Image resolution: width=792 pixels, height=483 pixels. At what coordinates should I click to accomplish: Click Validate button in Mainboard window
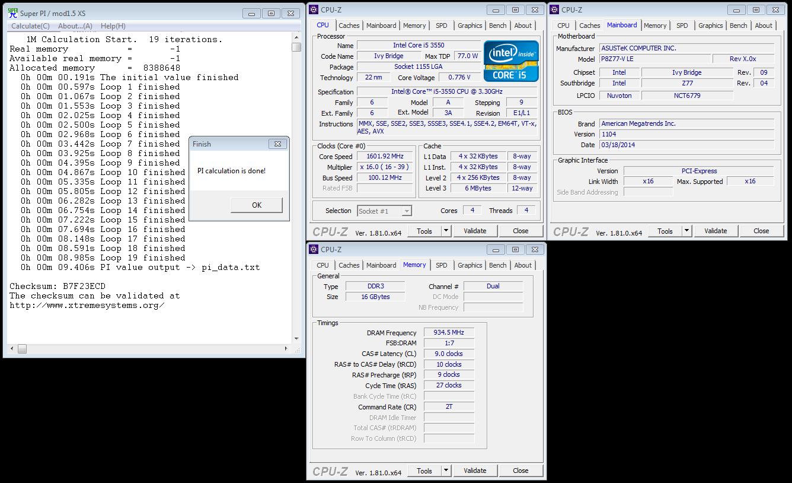tap(716, 231)
